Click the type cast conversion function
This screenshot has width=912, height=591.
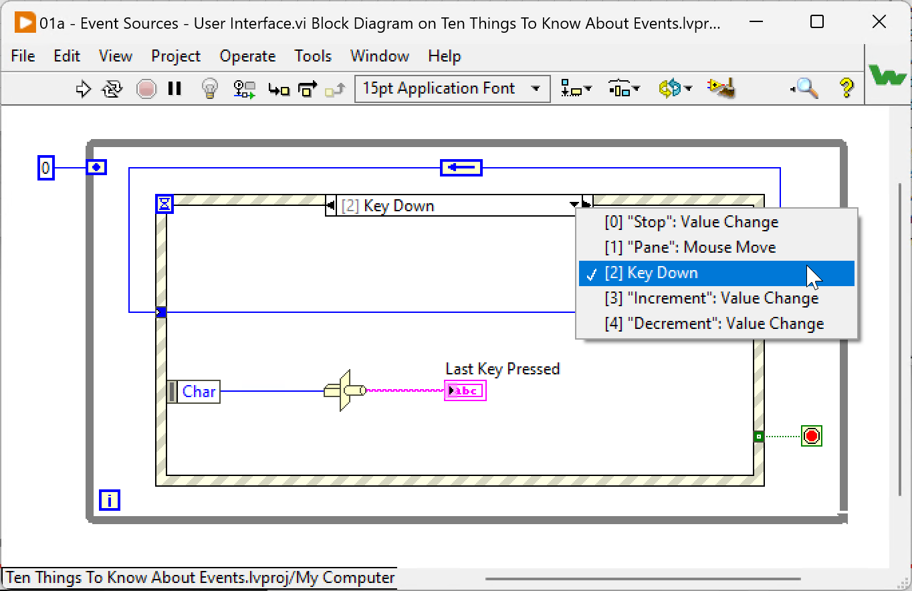coord(344,390)
